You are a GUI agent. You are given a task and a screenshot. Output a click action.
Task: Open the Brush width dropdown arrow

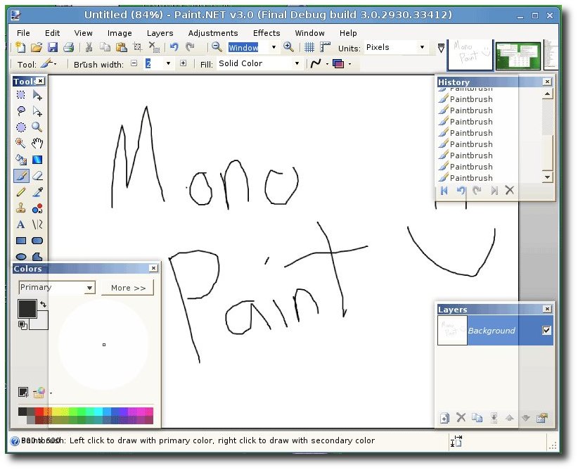click(168, 63)
